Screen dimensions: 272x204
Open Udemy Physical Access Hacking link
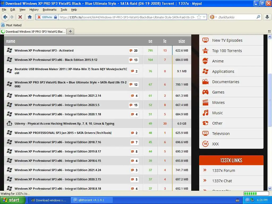tap(64, 124)
